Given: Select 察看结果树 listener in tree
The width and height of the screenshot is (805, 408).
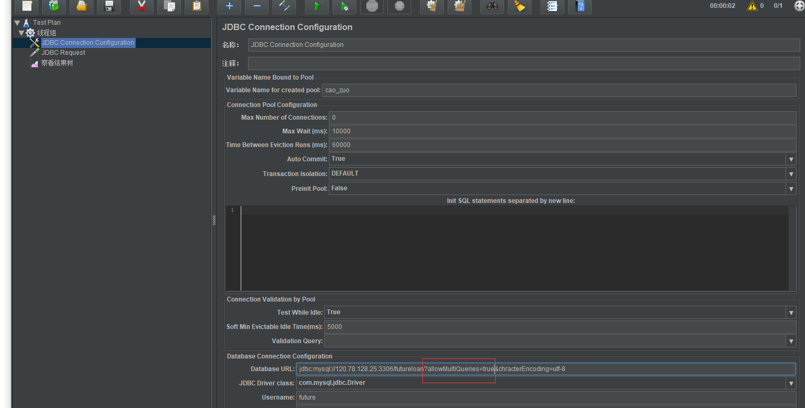Looking at the screenshot, I should pos(57,63).
